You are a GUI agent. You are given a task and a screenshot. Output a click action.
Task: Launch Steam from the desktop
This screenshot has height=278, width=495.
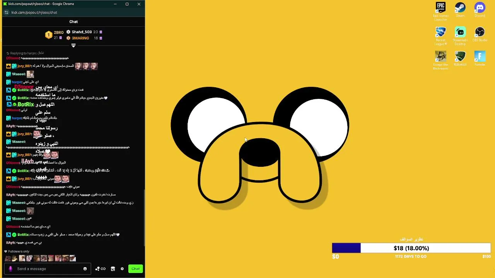tap(460, 10)
